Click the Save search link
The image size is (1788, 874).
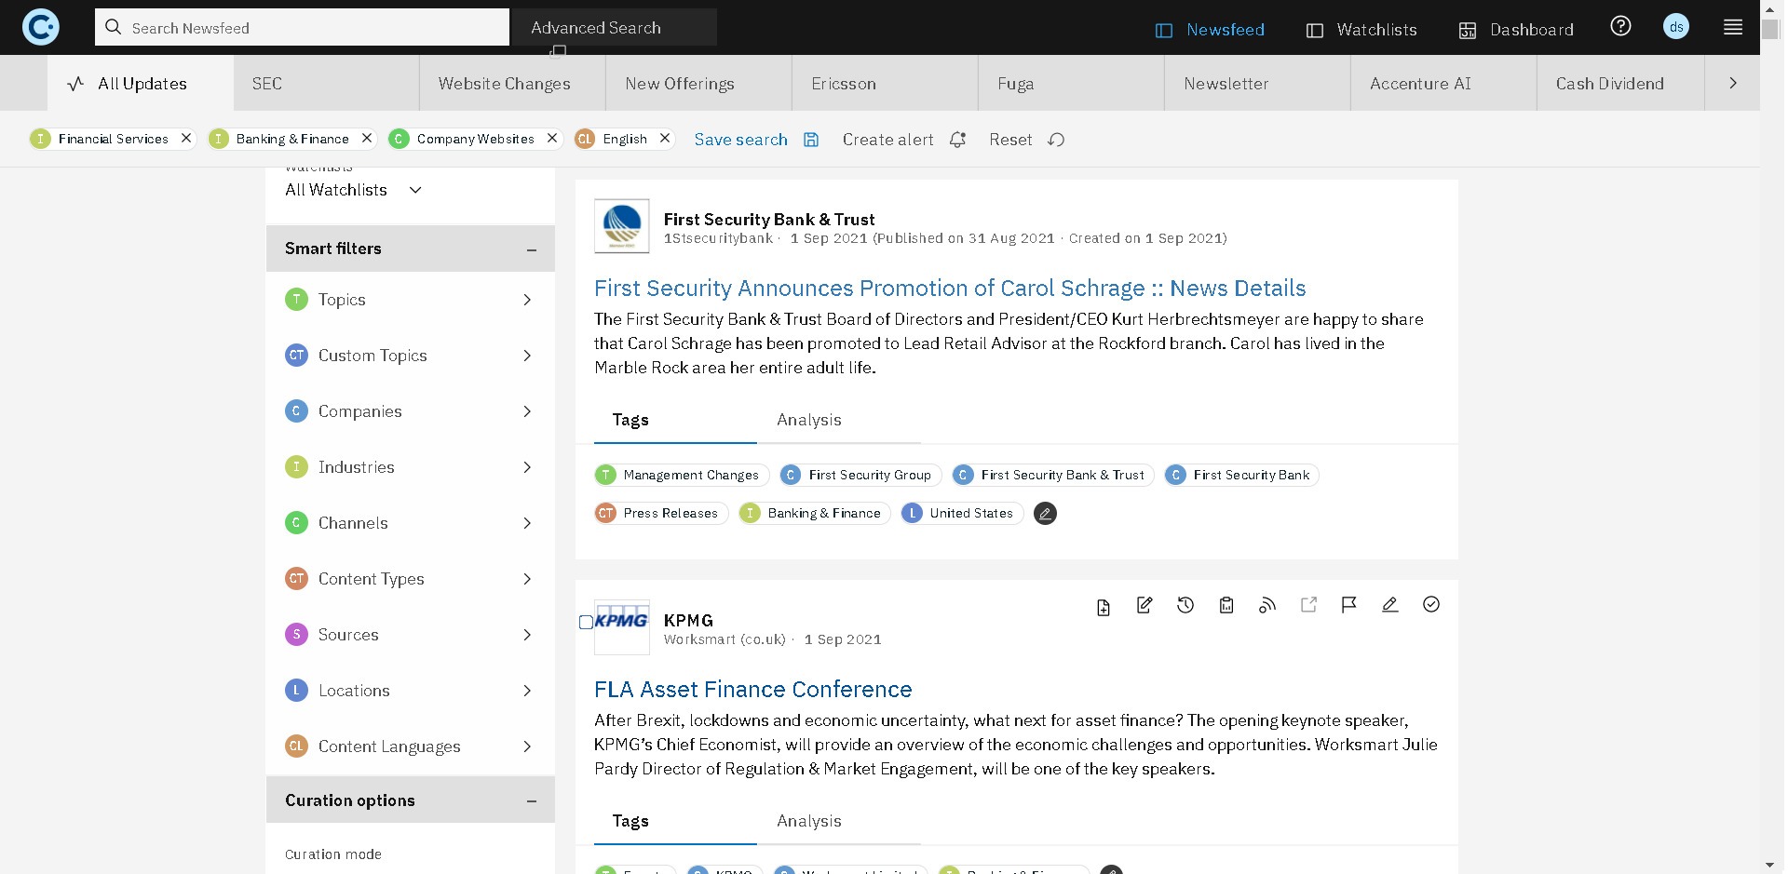coord(741,140)
